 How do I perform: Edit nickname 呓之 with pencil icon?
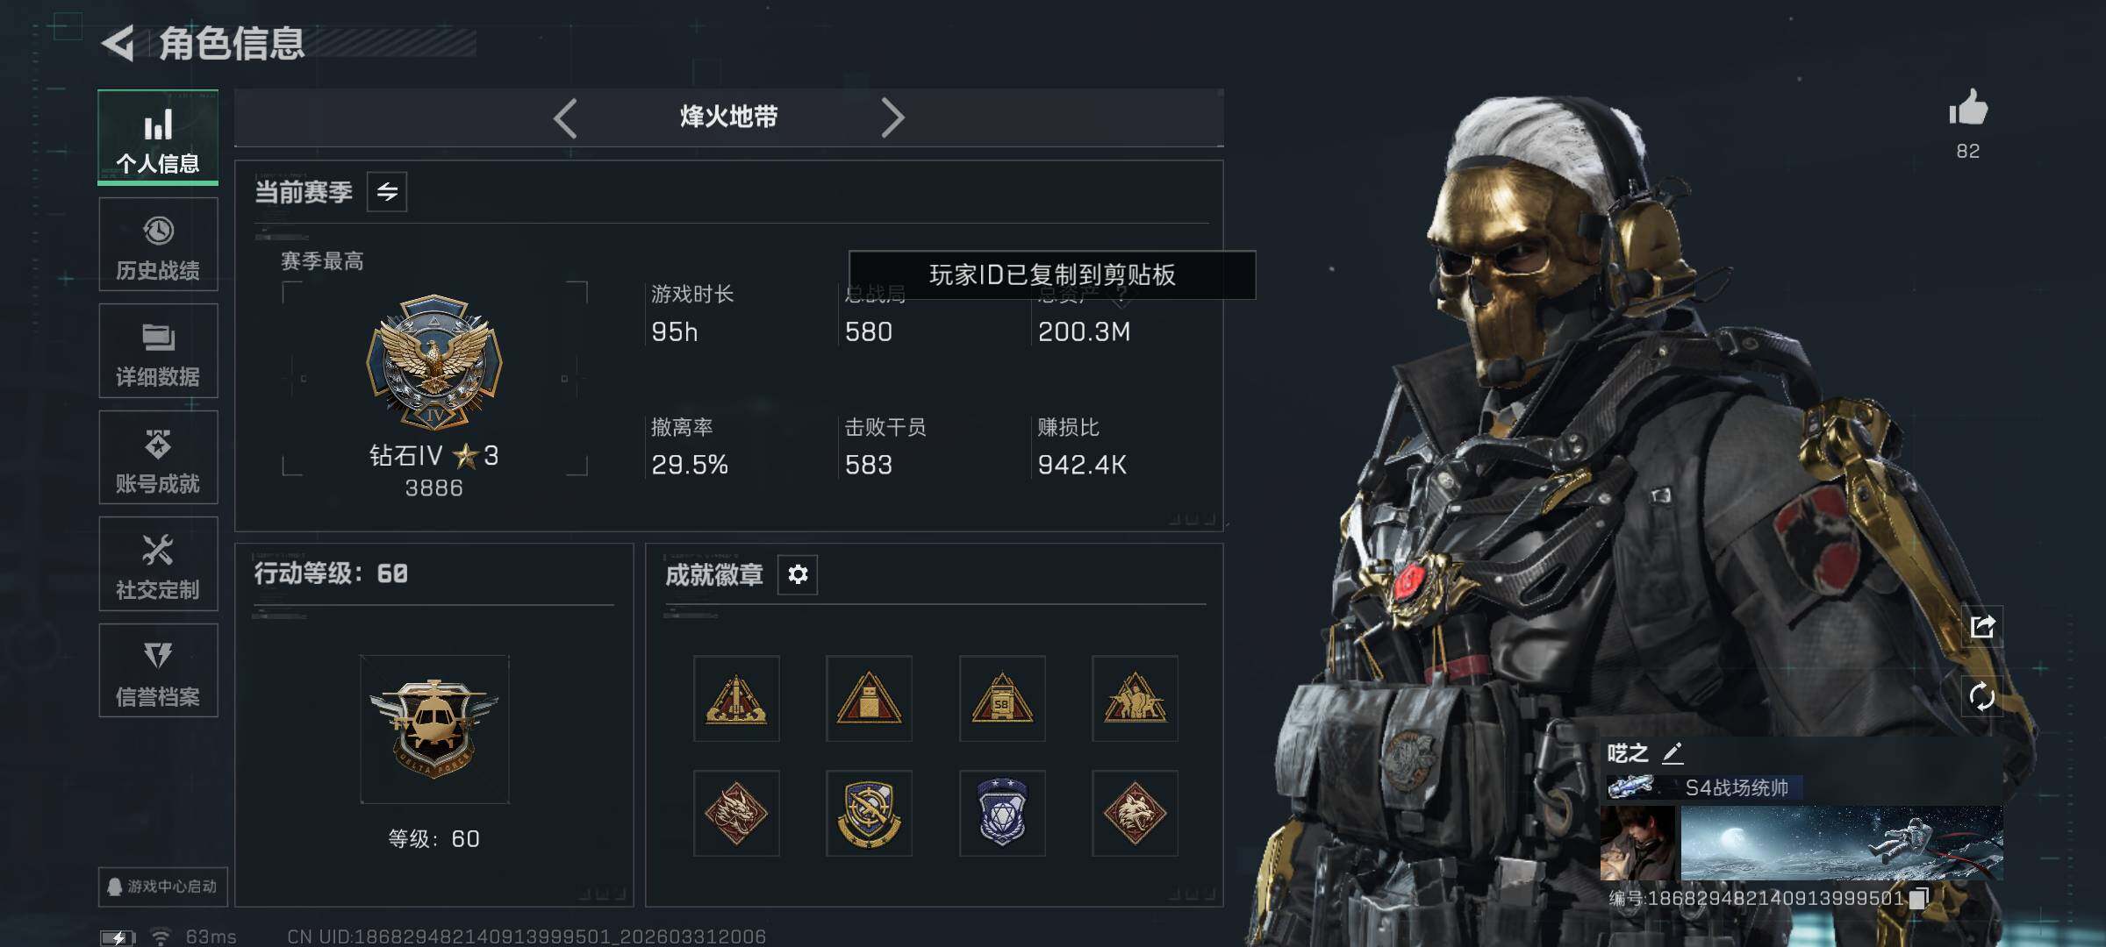pyautogui.click(x=1673, y=752)
